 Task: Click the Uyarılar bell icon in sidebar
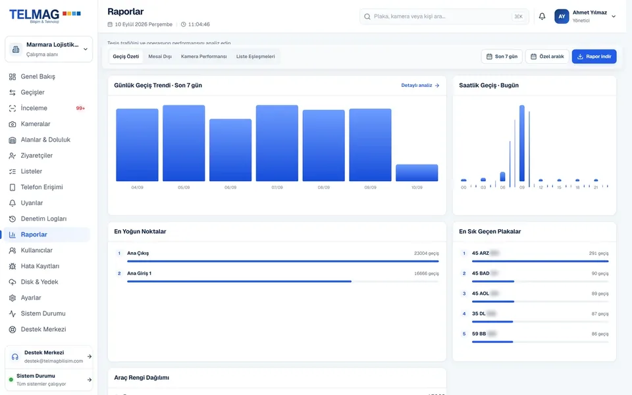click(13, 203)
